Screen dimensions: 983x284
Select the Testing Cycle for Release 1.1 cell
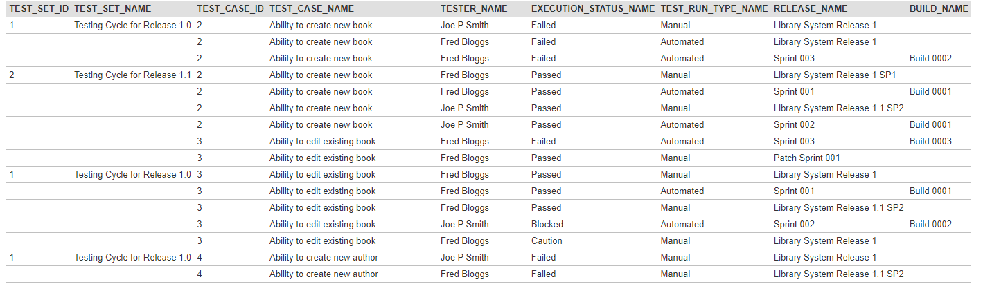132,75
